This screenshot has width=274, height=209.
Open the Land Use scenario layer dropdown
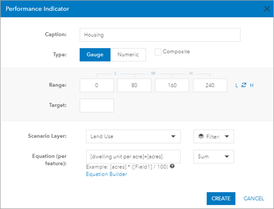tap(133, 137)
